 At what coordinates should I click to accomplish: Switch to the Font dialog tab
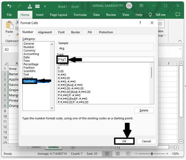pyautogui.click(x=61, y=32)
